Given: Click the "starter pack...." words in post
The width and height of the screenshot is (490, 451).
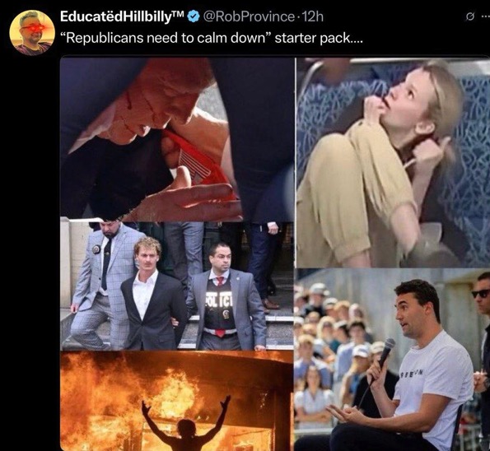Looking at the screenshot, I should pos(319,38).
